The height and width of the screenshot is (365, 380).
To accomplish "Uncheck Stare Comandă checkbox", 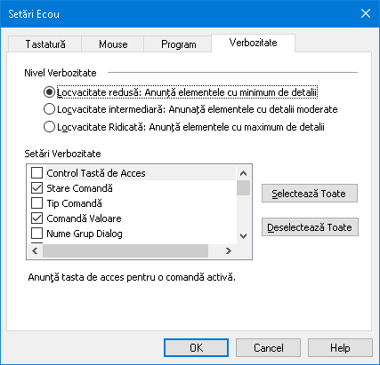I will tap(36, 187).
